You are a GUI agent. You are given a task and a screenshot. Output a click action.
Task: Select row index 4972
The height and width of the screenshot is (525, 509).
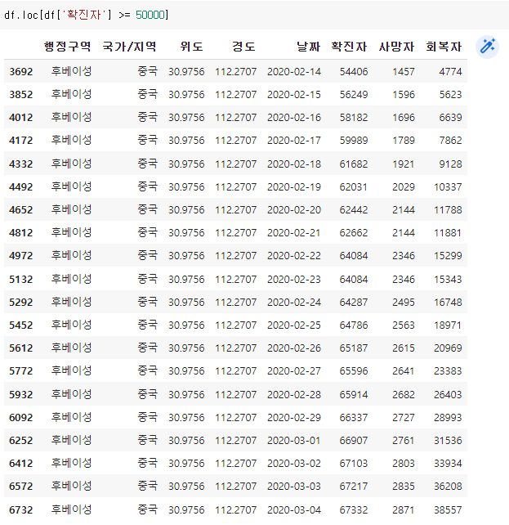pyautogui.click(x=21, y=256)
